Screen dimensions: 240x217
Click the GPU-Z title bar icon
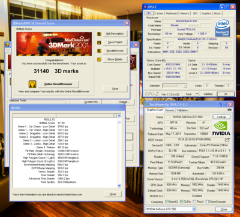click(146, 104)
